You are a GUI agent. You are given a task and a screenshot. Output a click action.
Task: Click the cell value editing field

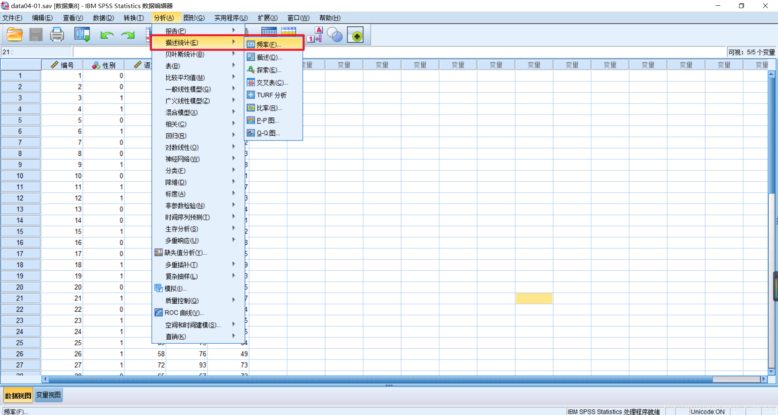coord(399,52)
